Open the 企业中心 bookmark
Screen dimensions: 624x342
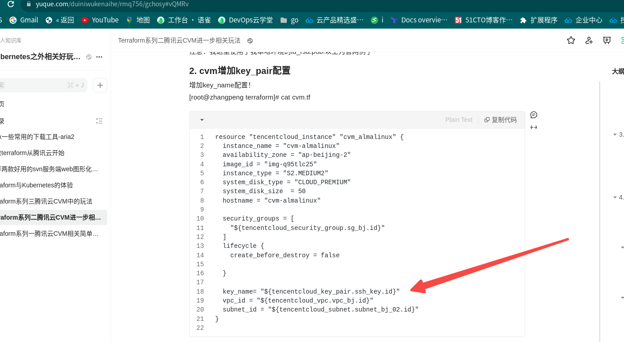tap(583, 20)
